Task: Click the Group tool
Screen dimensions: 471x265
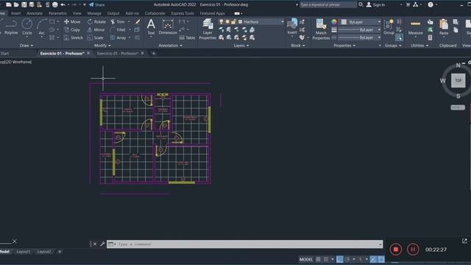Action: pos(389,27)
